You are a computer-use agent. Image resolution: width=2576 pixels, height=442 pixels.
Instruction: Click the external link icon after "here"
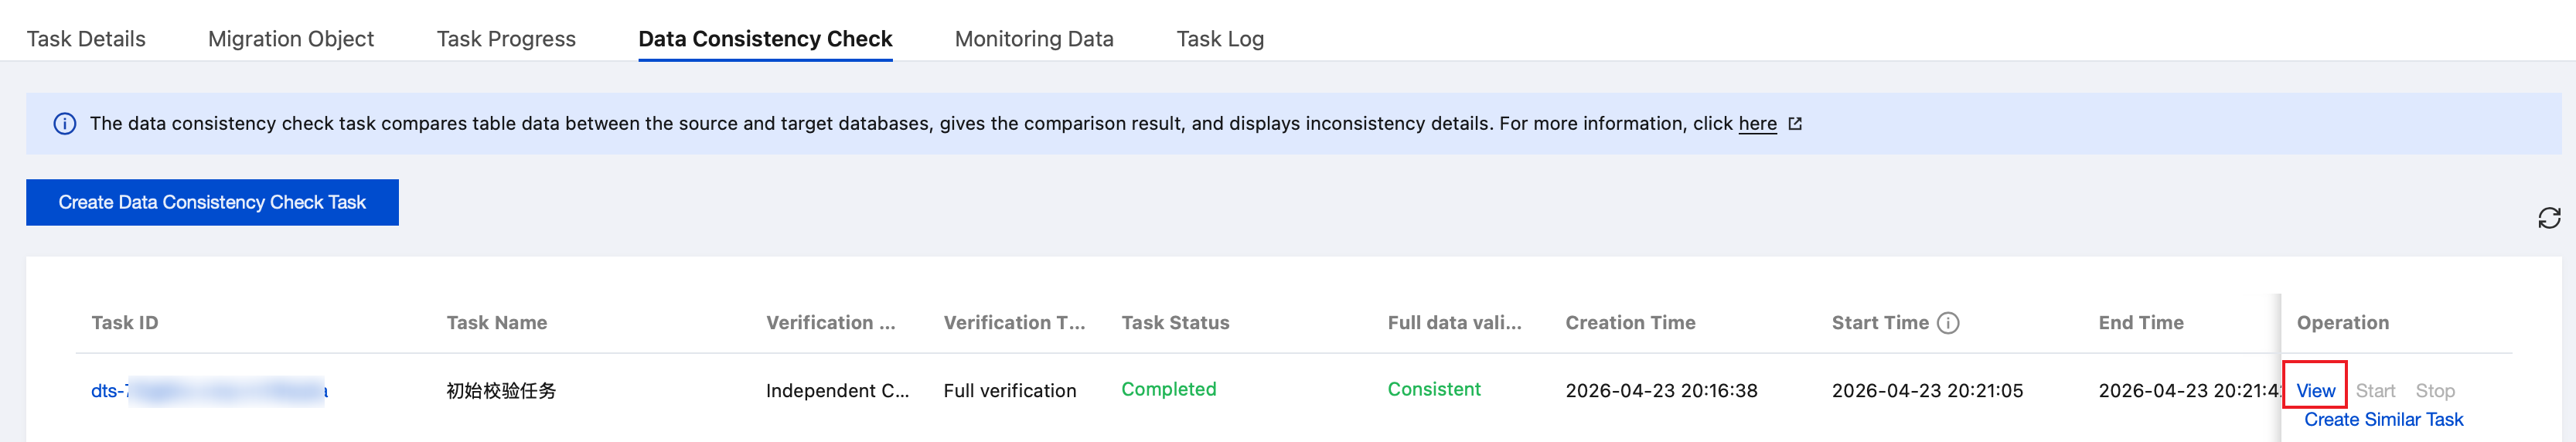[1795, 124]
